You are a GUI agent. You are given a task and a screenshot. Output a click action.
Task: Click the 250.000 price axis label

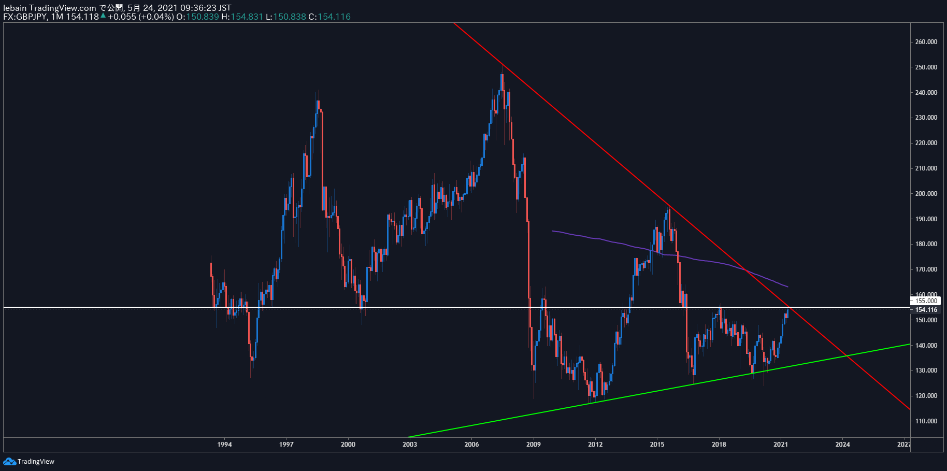pyautogui.click(x=926, y=67)
